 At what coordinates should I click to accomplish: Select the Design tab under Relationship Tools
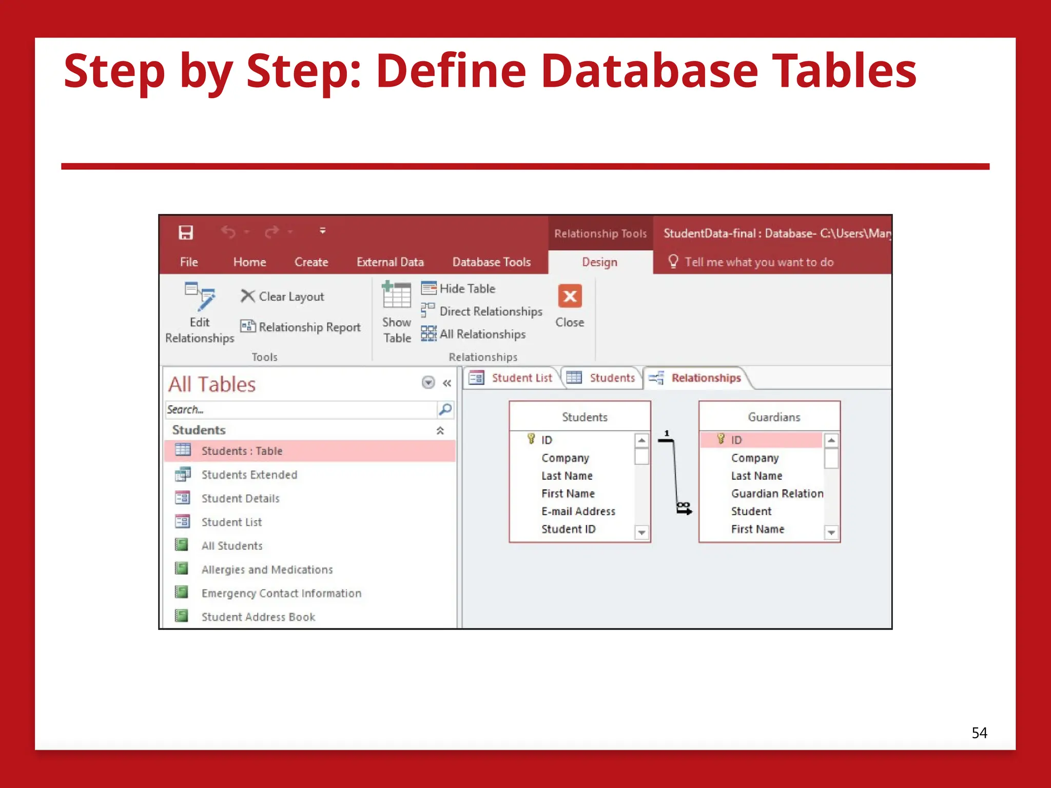click(x=599, y=262)
